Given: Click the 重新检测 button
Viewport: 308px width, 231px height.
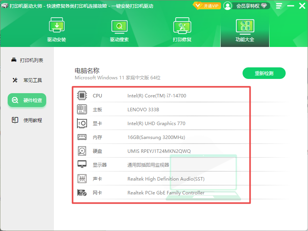Looking at the screenshot, I should click(264, 73).
